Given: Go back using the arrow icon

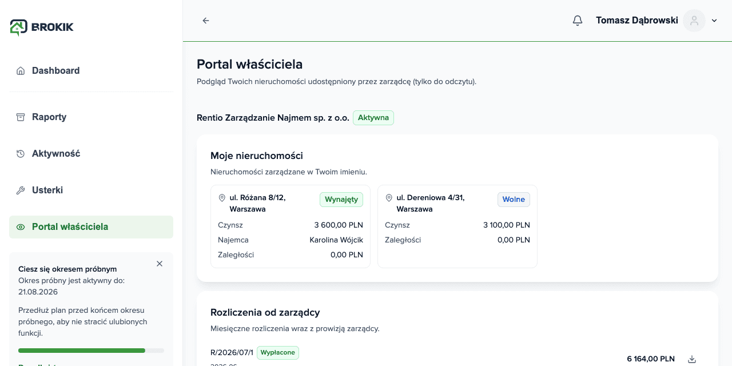Looking at the screenshot, I should [x=206, y=21].
